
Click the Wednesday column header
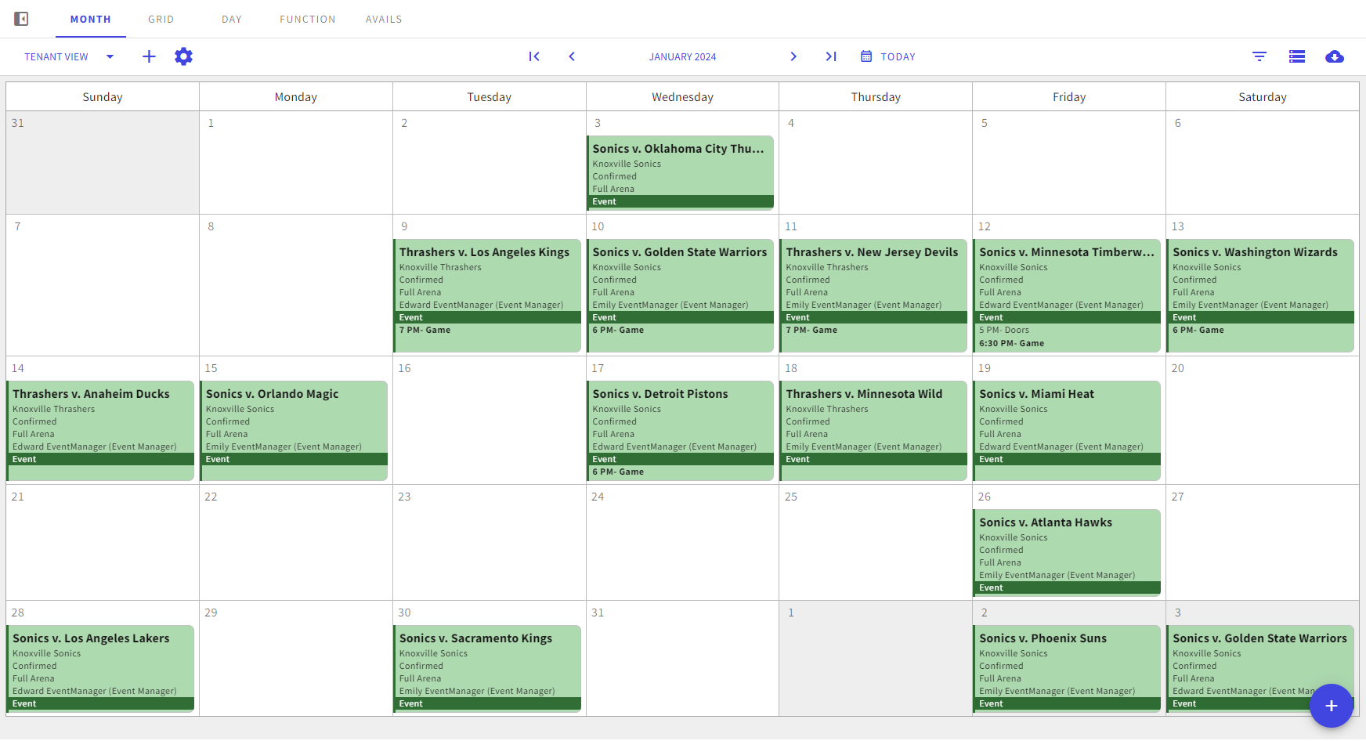click(682, 97)
